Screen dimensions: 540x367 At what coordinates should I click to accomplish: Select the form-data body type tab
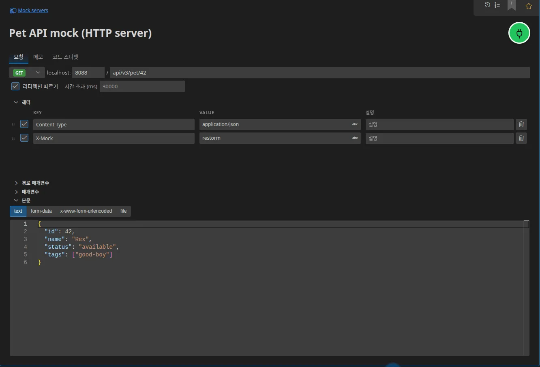(x=41, y=211)
